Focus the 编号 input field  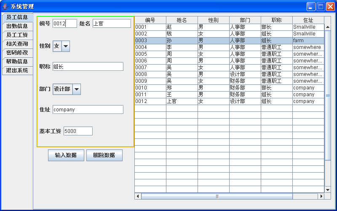tap(65, 24)
